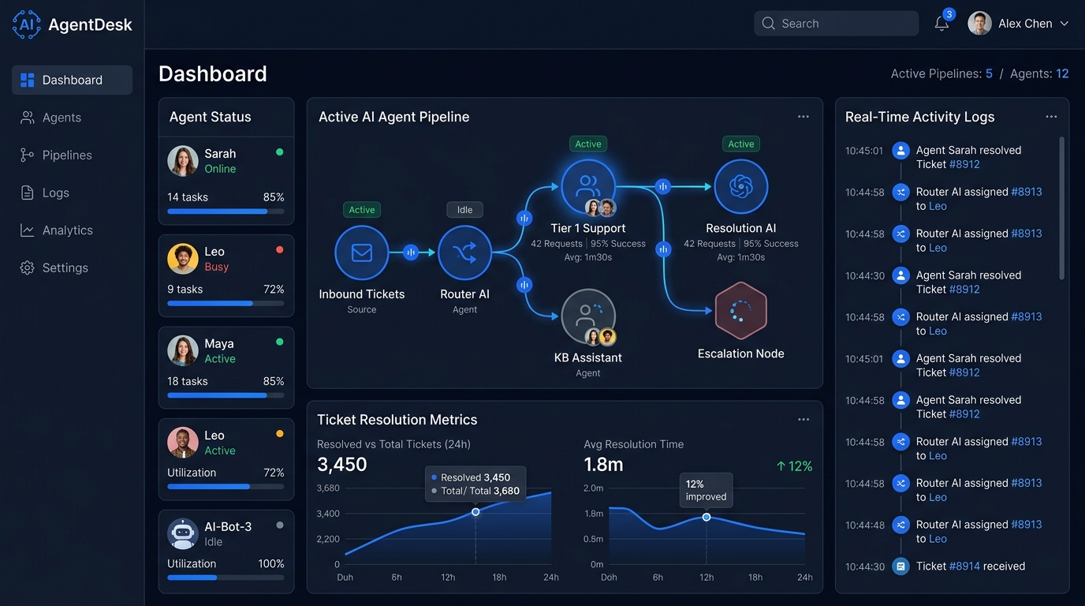
Task: Click the red status dot on Busy Leo
Action: click(x=279, y=250)
